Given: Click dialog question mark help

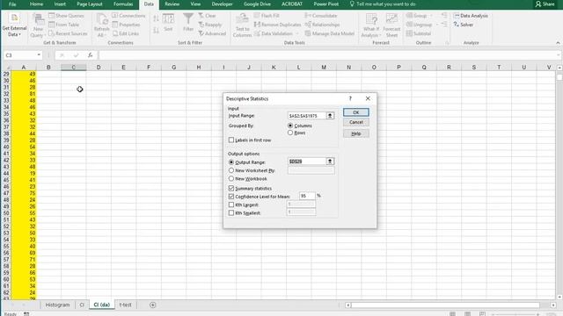Looking at the screenshot, I should (x=350, y=98).
